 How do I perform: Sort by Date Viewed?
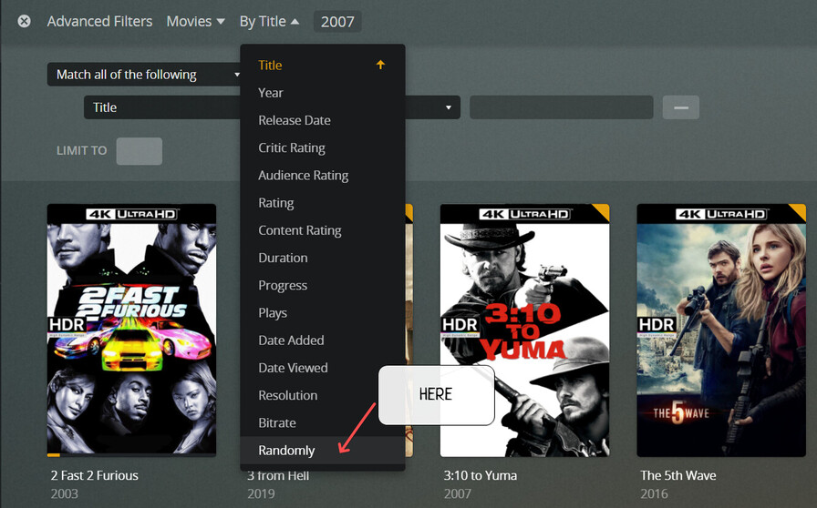(x=323, y=368)
